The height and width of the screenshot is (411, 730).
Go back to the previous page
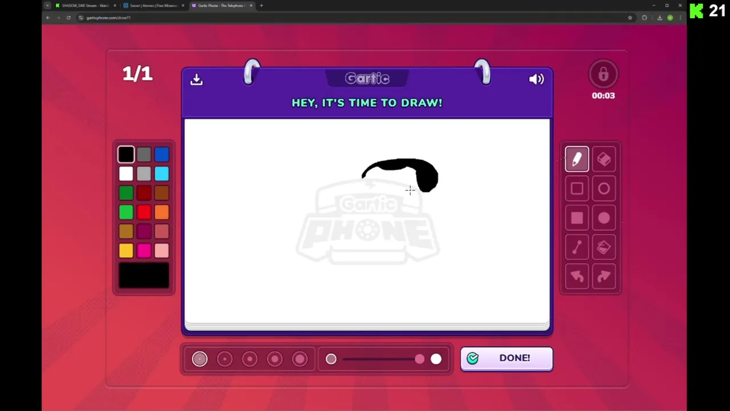(48, 18)
